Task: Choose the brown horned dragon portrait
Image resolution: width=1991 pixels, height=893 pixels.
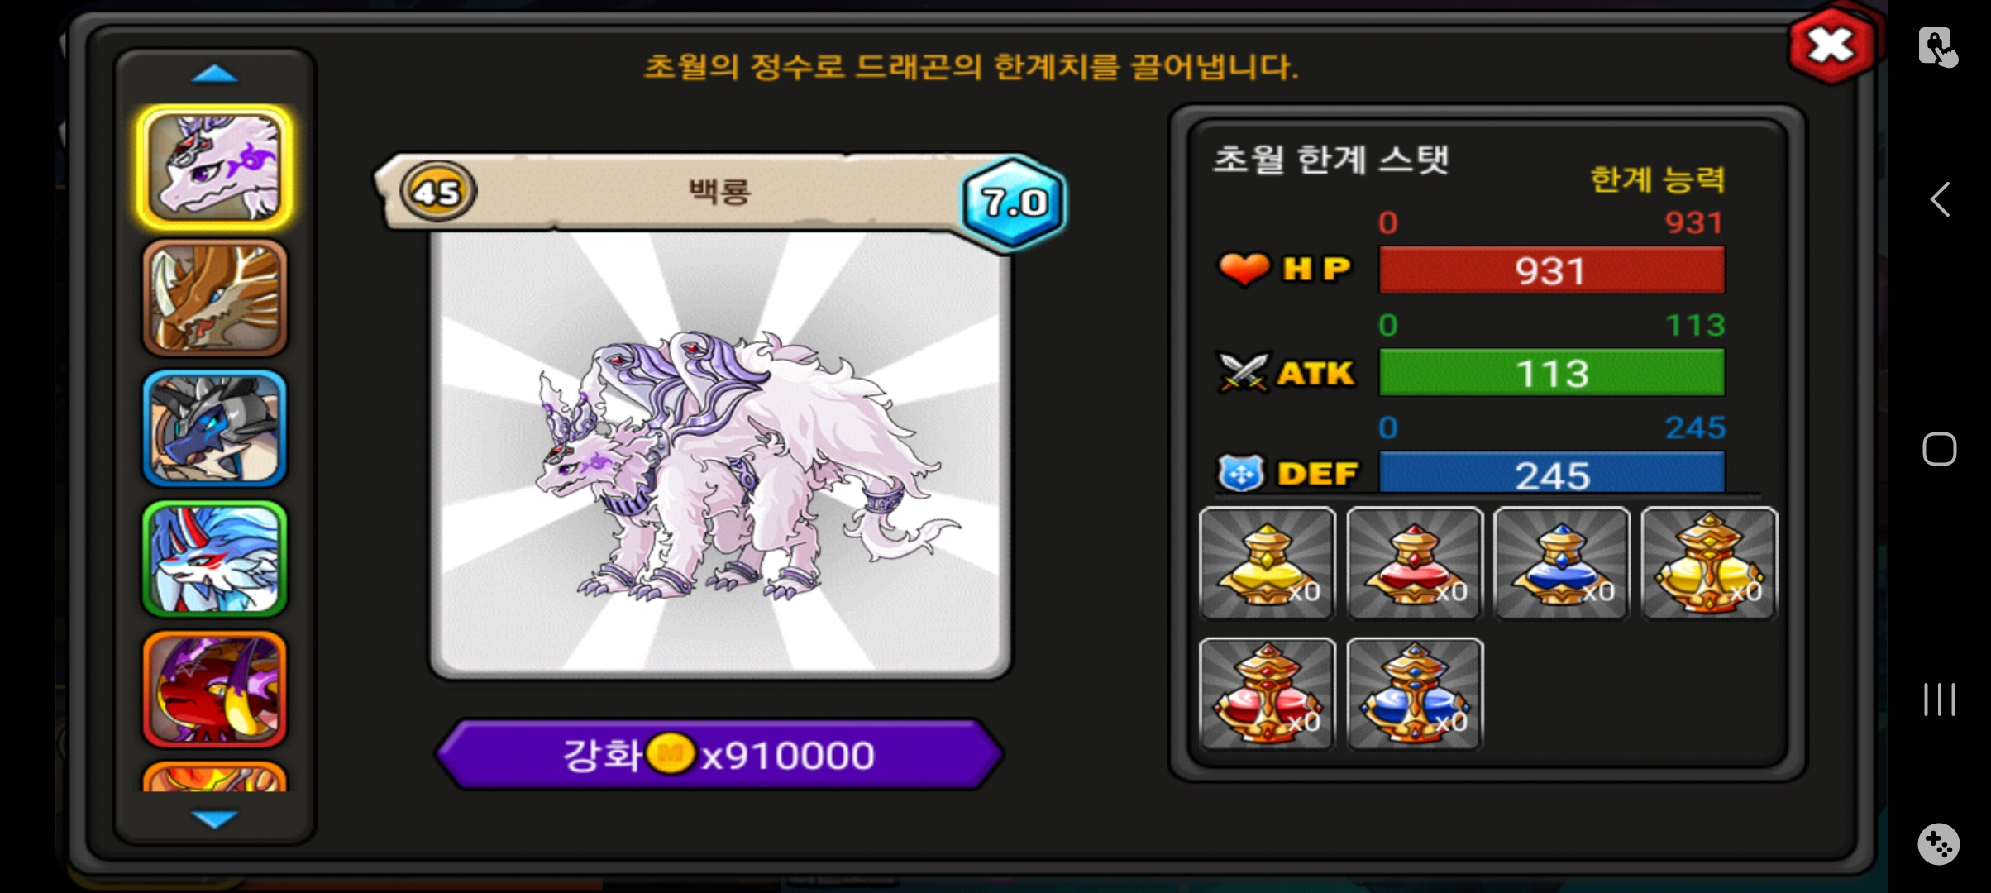Action: point(215,298)
